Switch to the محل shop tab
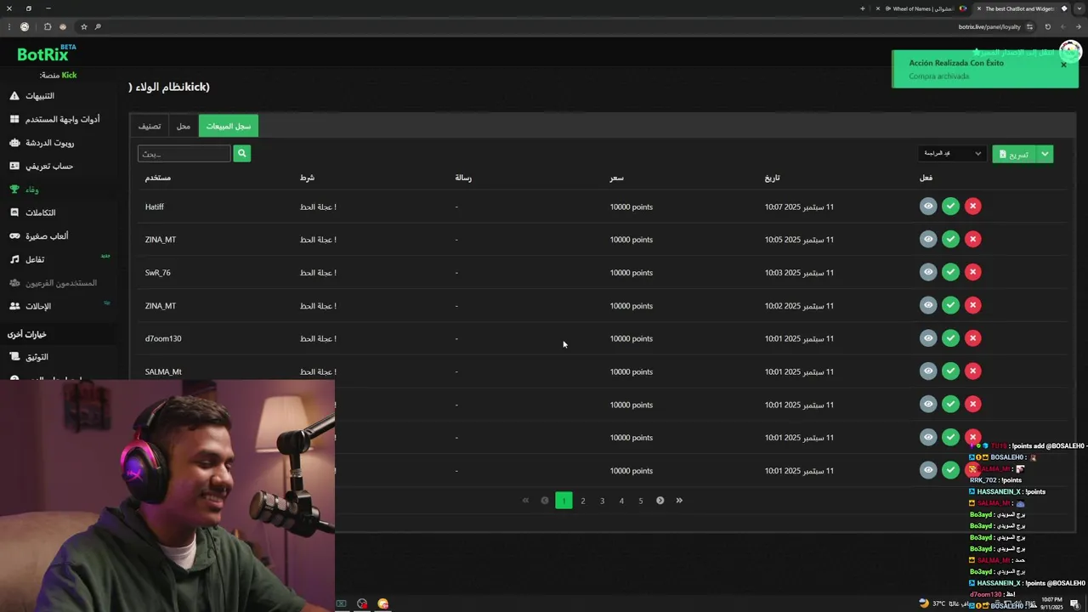The image size is (1088, 612). 184,126
